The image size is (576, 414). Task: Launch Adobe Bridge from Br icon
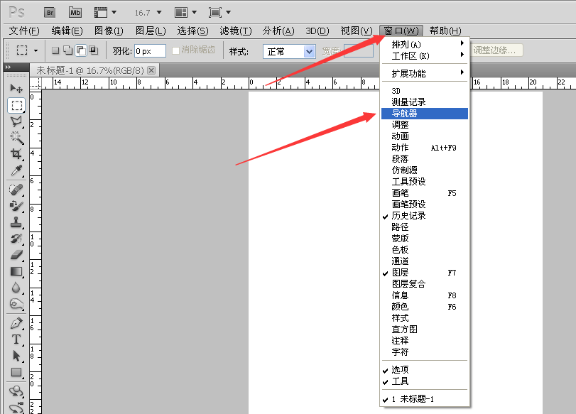50,13
